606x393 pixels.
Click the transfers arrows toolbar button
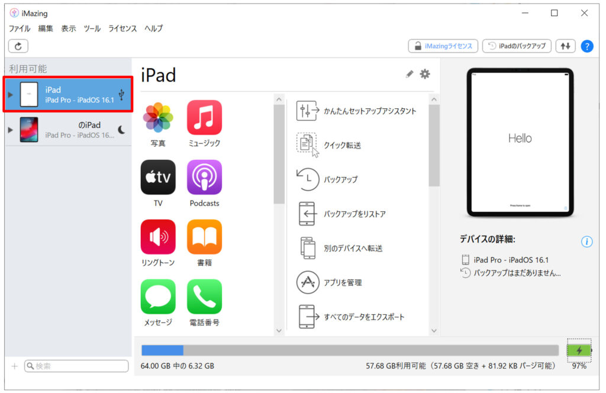pos(565,46)
